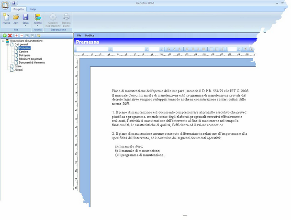Click quick-access save icon in title bar
The width and height of the screenshot is (291, 220).
coord(13,3)
